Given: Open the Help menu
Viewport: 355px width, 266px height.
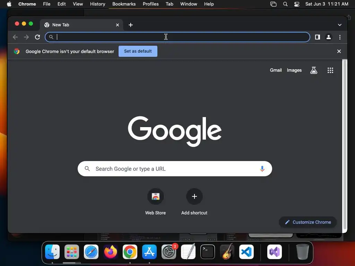Looking at the screenshot, I should tap(209, 4).
